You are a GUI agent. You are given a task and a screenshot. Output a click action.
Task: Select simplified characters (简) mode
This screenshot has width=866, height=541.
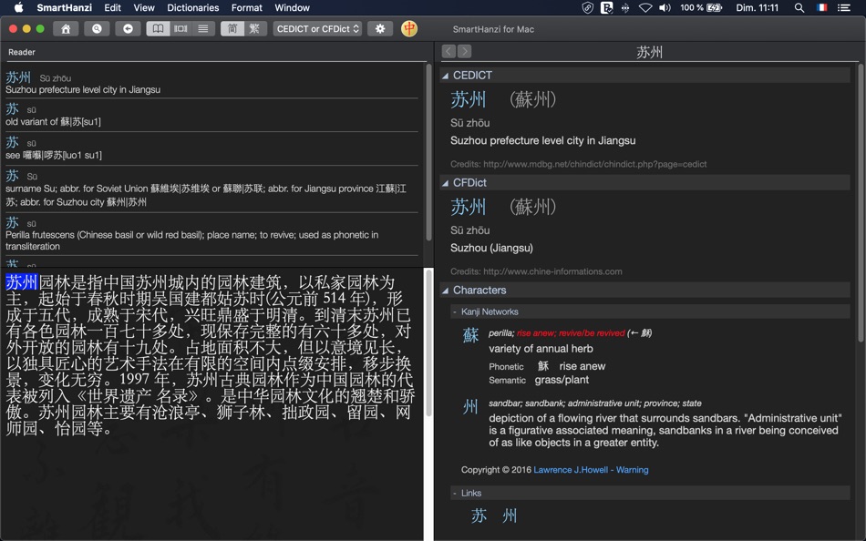coord(232,29)
